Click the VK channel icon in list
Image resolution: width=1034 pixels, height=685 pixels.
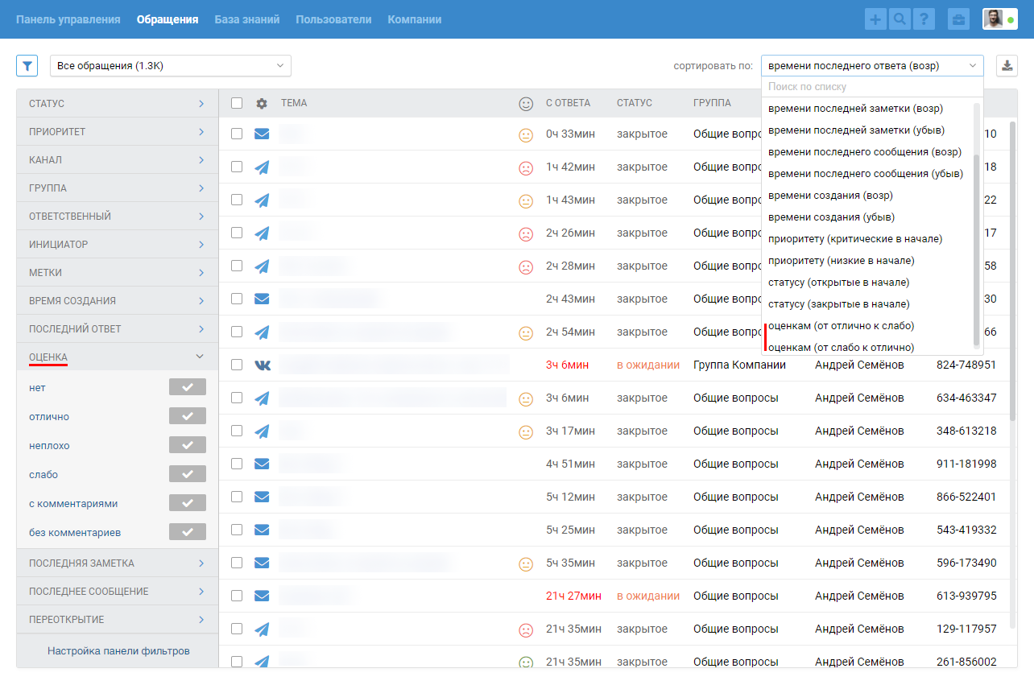(x=262, y=365)
